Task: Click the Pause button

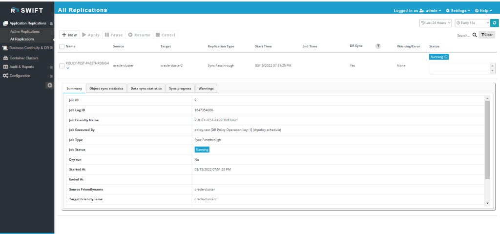Action: (x=114, y=35)
